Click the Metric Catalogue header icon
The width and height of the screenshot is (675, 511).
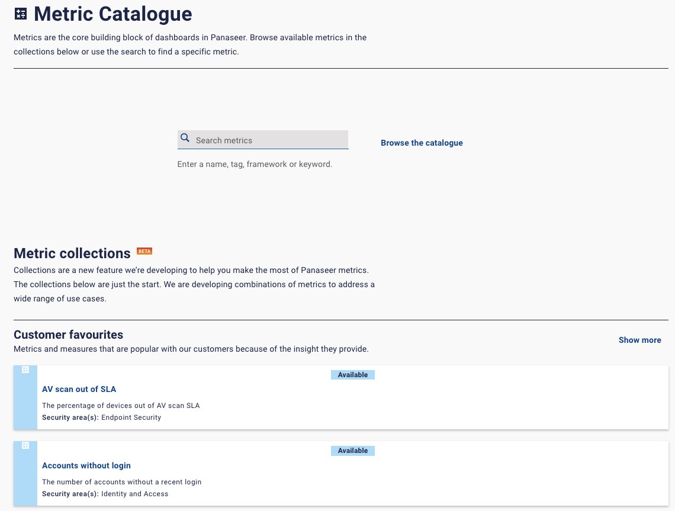click(x=21, y=14)
